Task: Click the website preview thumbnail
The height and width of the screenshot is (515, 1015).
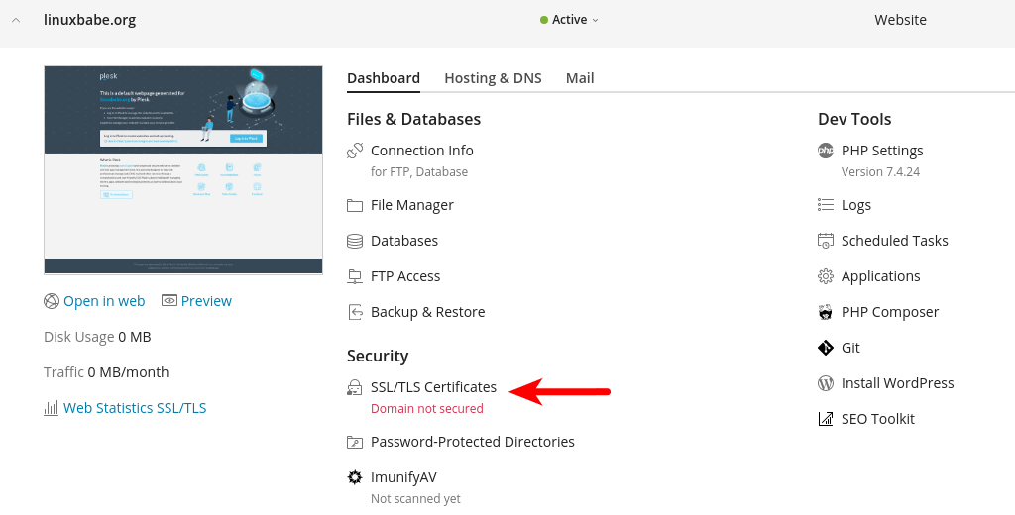Action: 183,169
